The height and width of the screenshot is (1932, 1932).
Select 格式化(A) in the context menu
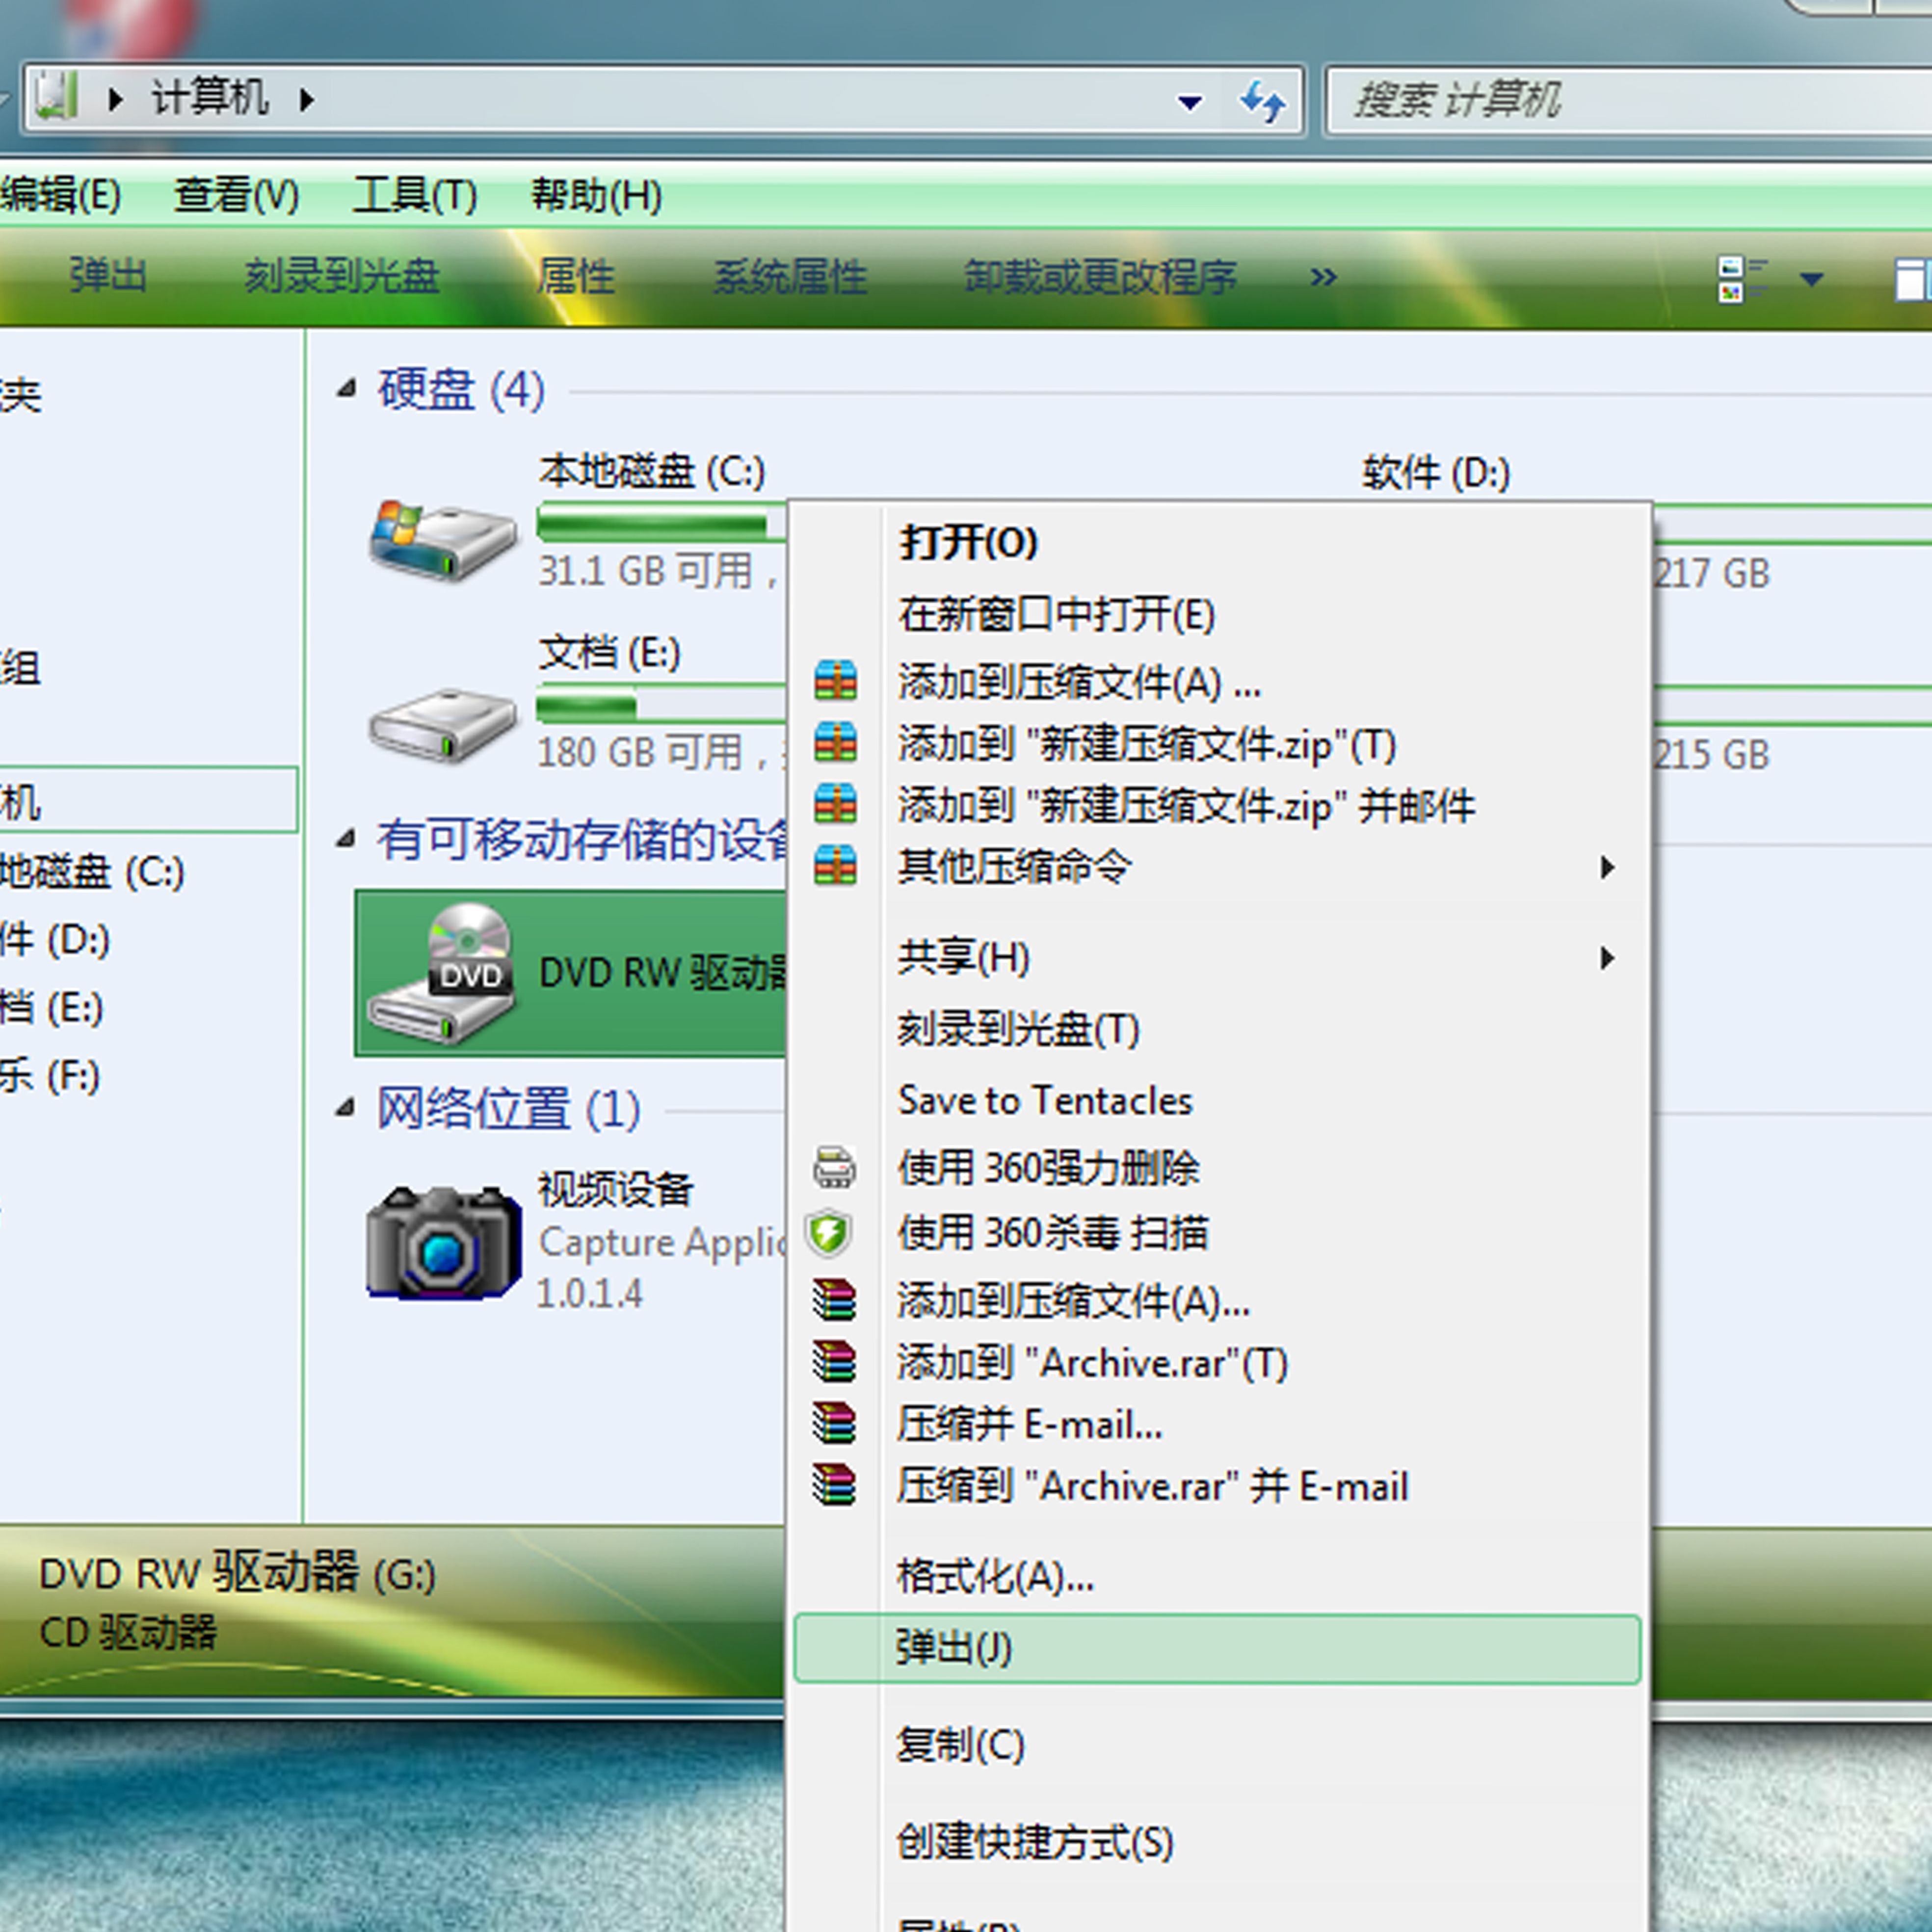coord(994,1577)
